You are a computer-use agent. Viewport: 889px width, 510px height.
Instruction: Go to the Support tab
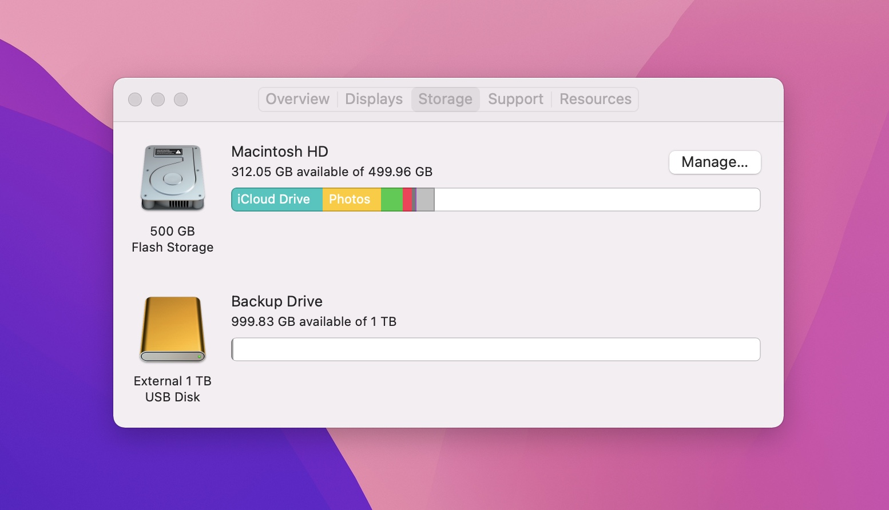point(515,99)
